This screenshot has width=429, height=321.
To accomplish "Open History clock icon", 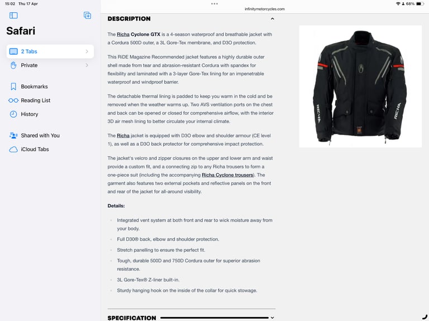I will pyautogui.click(x=13, y=114).
